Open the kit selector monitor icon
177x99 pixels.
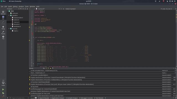pyautogui.click(x=3, y=83)
